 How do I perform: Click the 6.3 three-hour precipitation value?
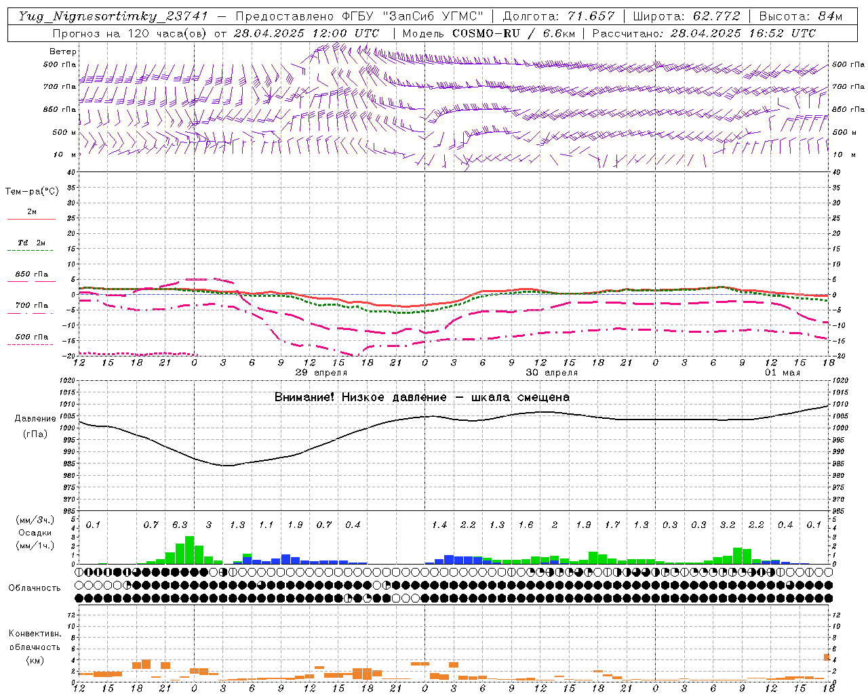click(180, 525)
